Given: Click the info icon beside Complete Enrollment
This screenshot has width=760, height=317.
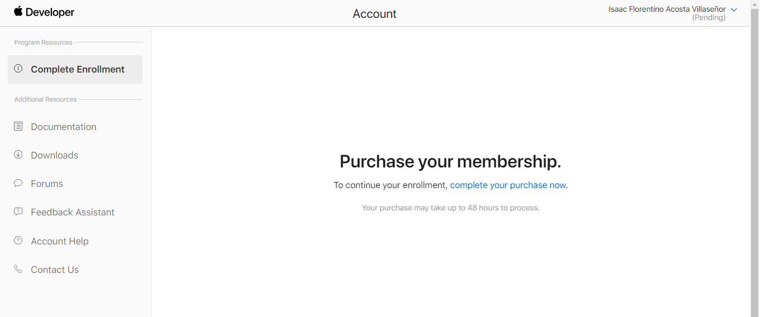Looking at the screenshot, I should click(x=18, y=69).
